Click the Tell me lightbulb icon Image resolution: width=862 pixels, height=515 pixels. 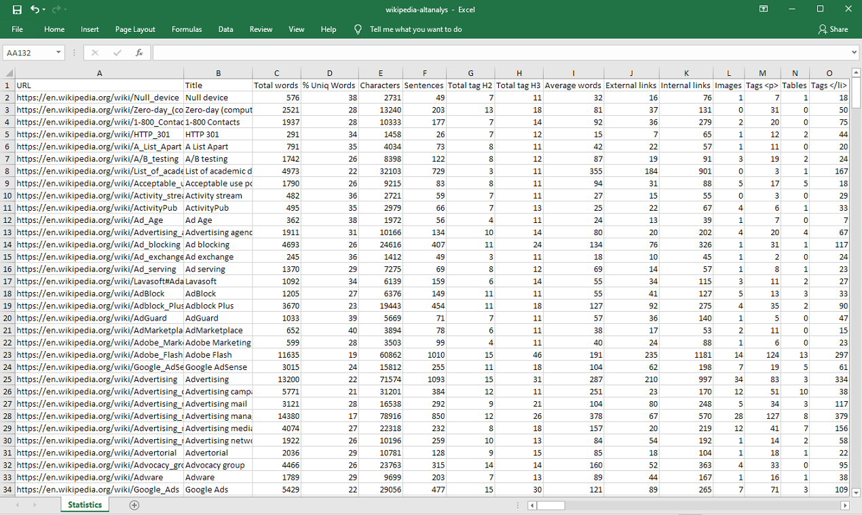358,29
